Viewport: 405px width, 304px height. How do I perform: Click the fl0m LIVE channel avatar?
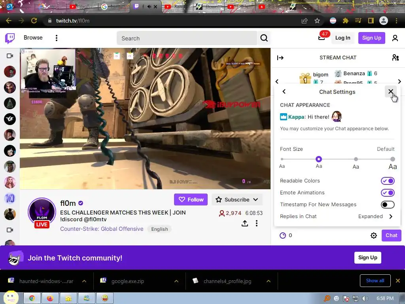[x=42, y=213]
